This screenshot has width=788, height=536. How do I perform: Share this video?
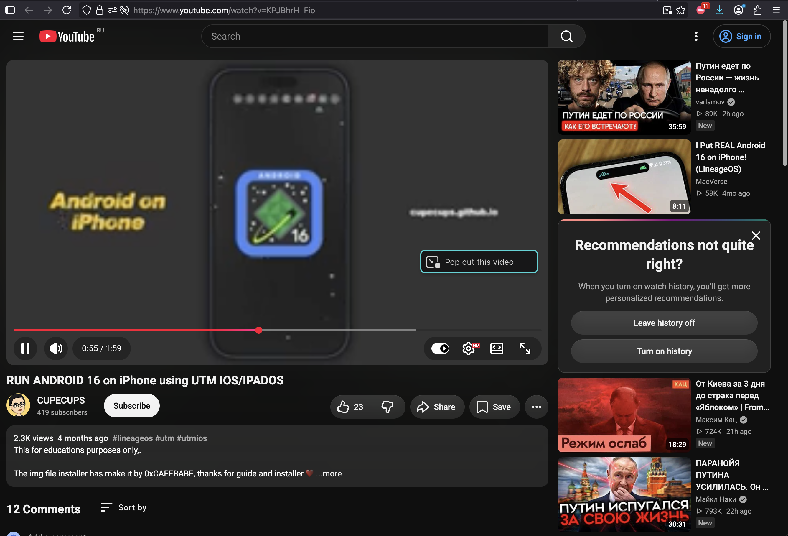point(437,407)
